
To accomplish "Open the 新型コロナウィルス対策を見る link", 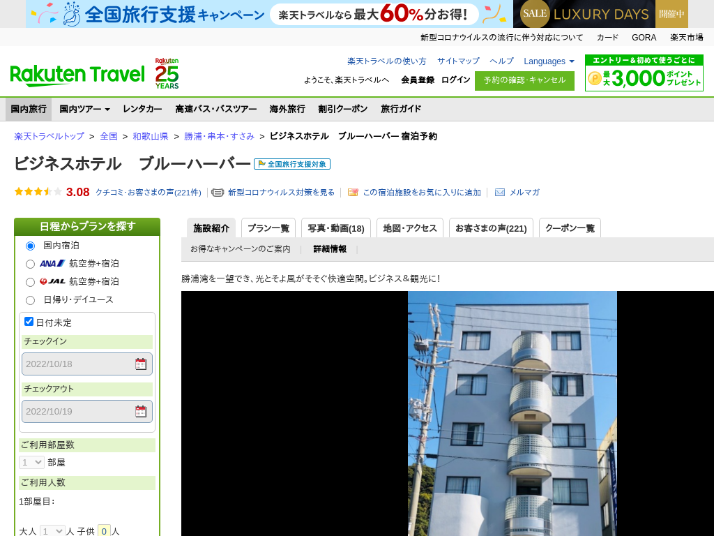I will click(x=281, y=193).
